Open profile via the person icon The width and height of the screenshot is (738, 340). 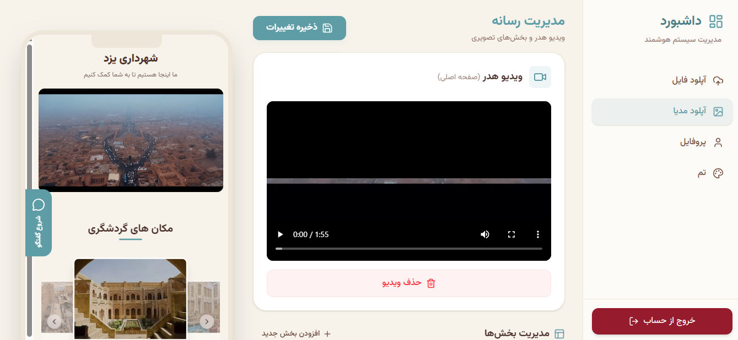[718, 142]
